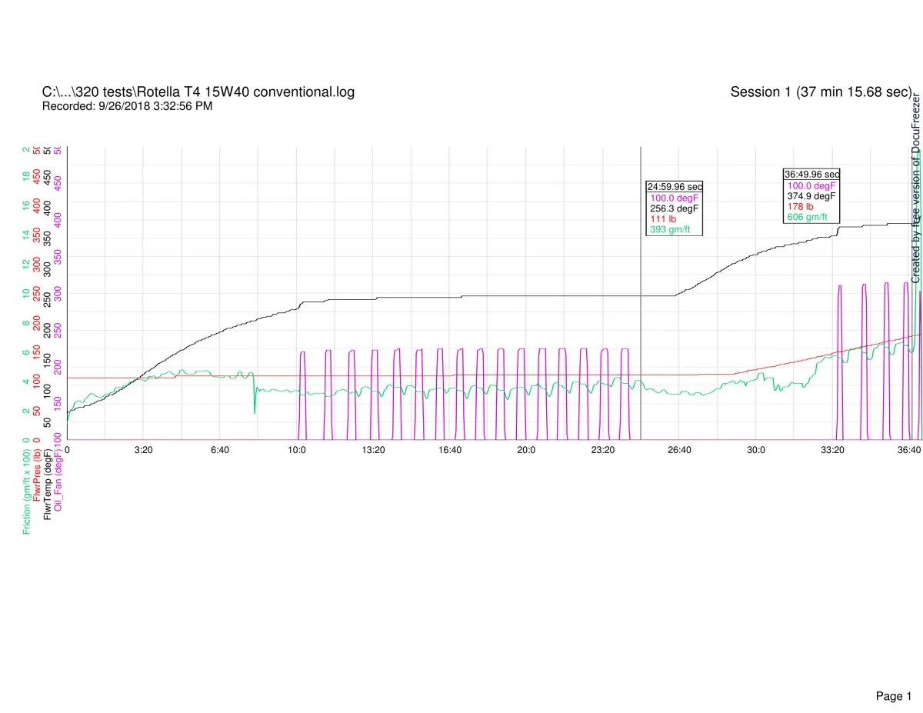Click the 24:59.96 sec cursor readout header

click(674, 186)
